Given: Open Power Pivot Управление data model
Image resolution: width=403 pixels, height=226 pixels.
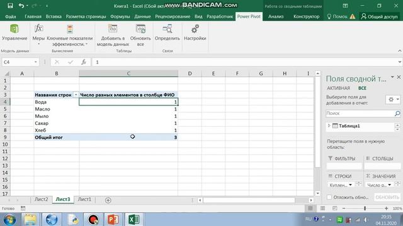Looking at the screenshot, I should point(14,32).
